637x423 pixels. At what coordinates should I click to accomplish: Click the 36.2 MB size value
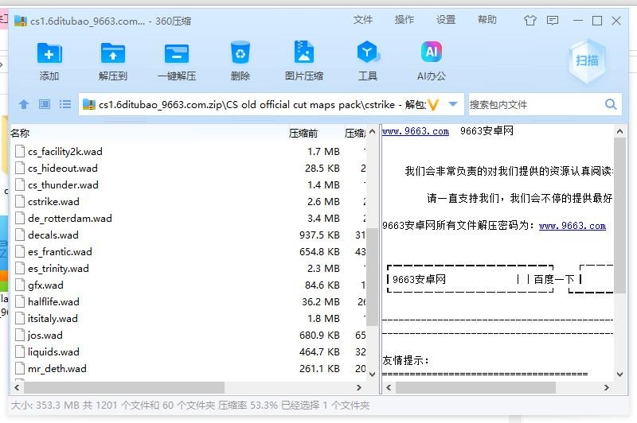[x=321, y=301]
